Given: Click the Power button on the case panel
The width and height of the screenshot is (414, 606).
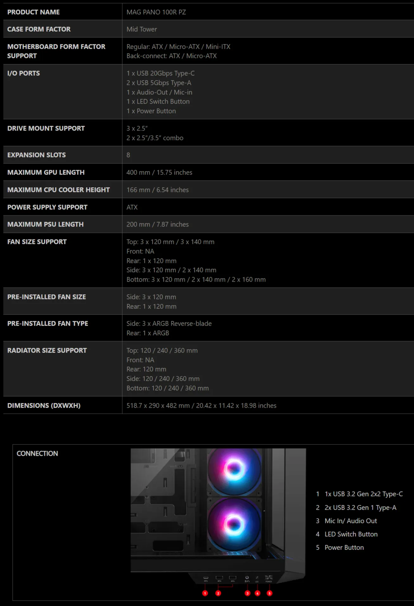Looking at the screenshot, I should click(x=269, y=578).
